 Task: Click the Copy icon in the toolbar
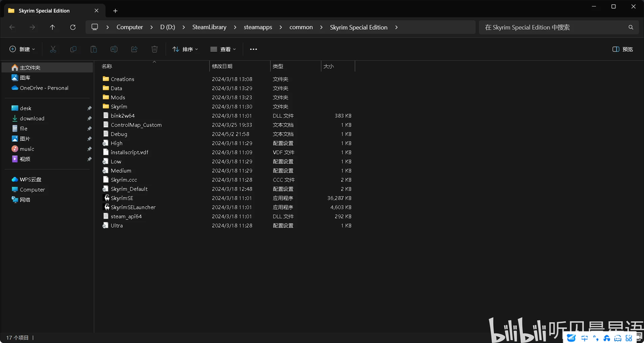tap(73, 49)
